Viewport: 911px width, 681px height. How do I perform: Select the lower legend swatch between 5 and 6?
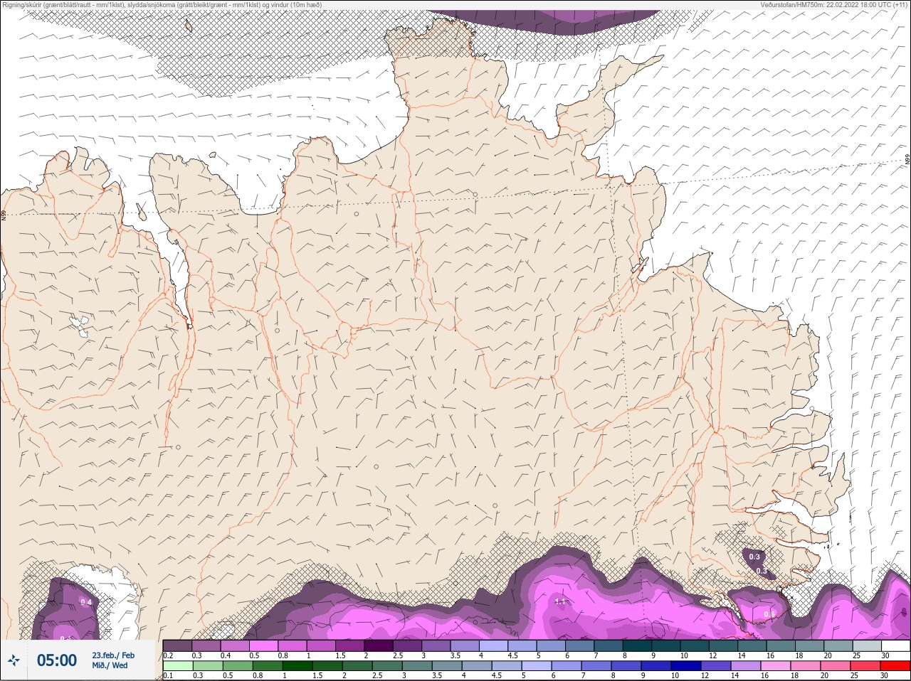click(x=537, y=666)
